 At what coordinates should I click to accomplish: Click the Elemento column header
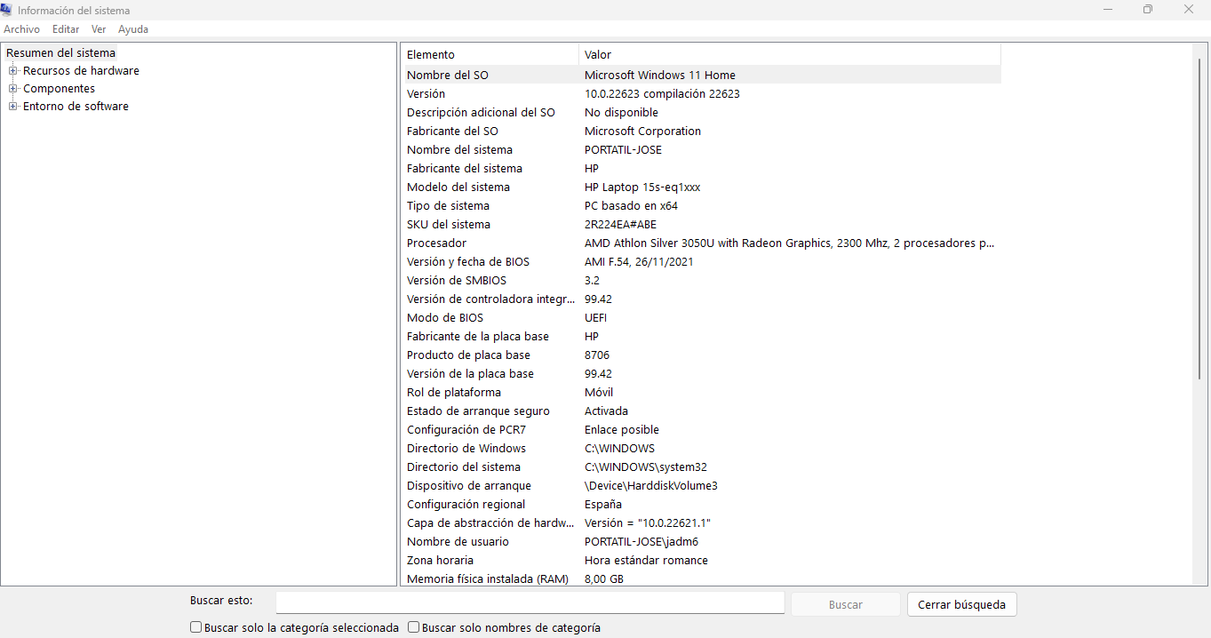pyautogui.click(x=490, y=55)
